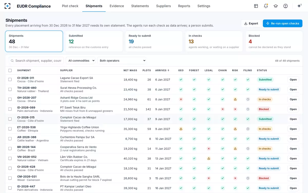Go to the Reports tab
The width and height of the screenshot is (308, 193).
pyautogui.click(x=184, y=6)
